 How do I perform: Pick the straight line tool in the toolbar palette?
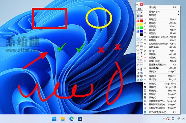(x=138, y=43)
